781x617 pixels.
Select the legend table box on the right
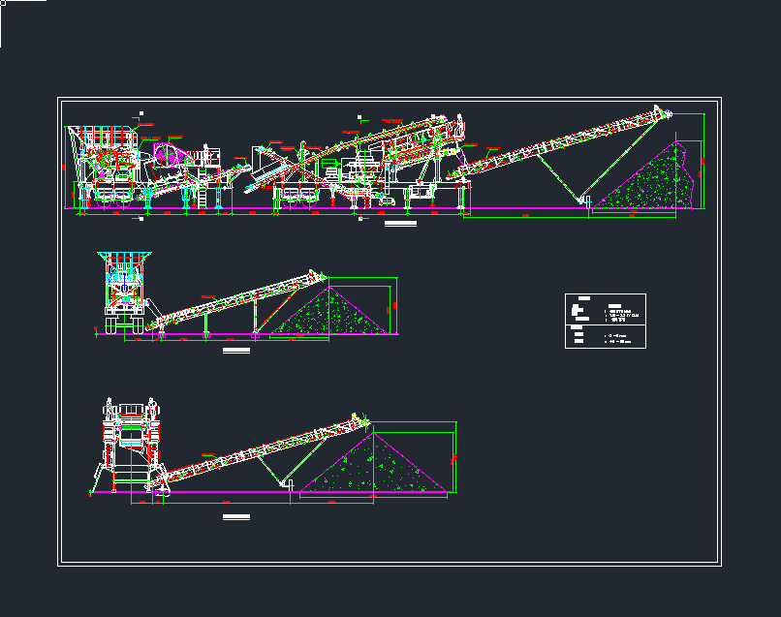click(x=605, y=321)
